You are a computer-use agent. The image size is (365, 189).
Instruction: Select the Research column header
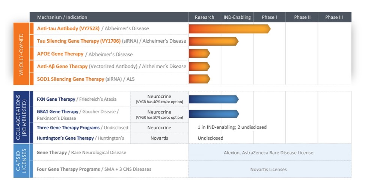pyautogui.click(x=204, y=17)
